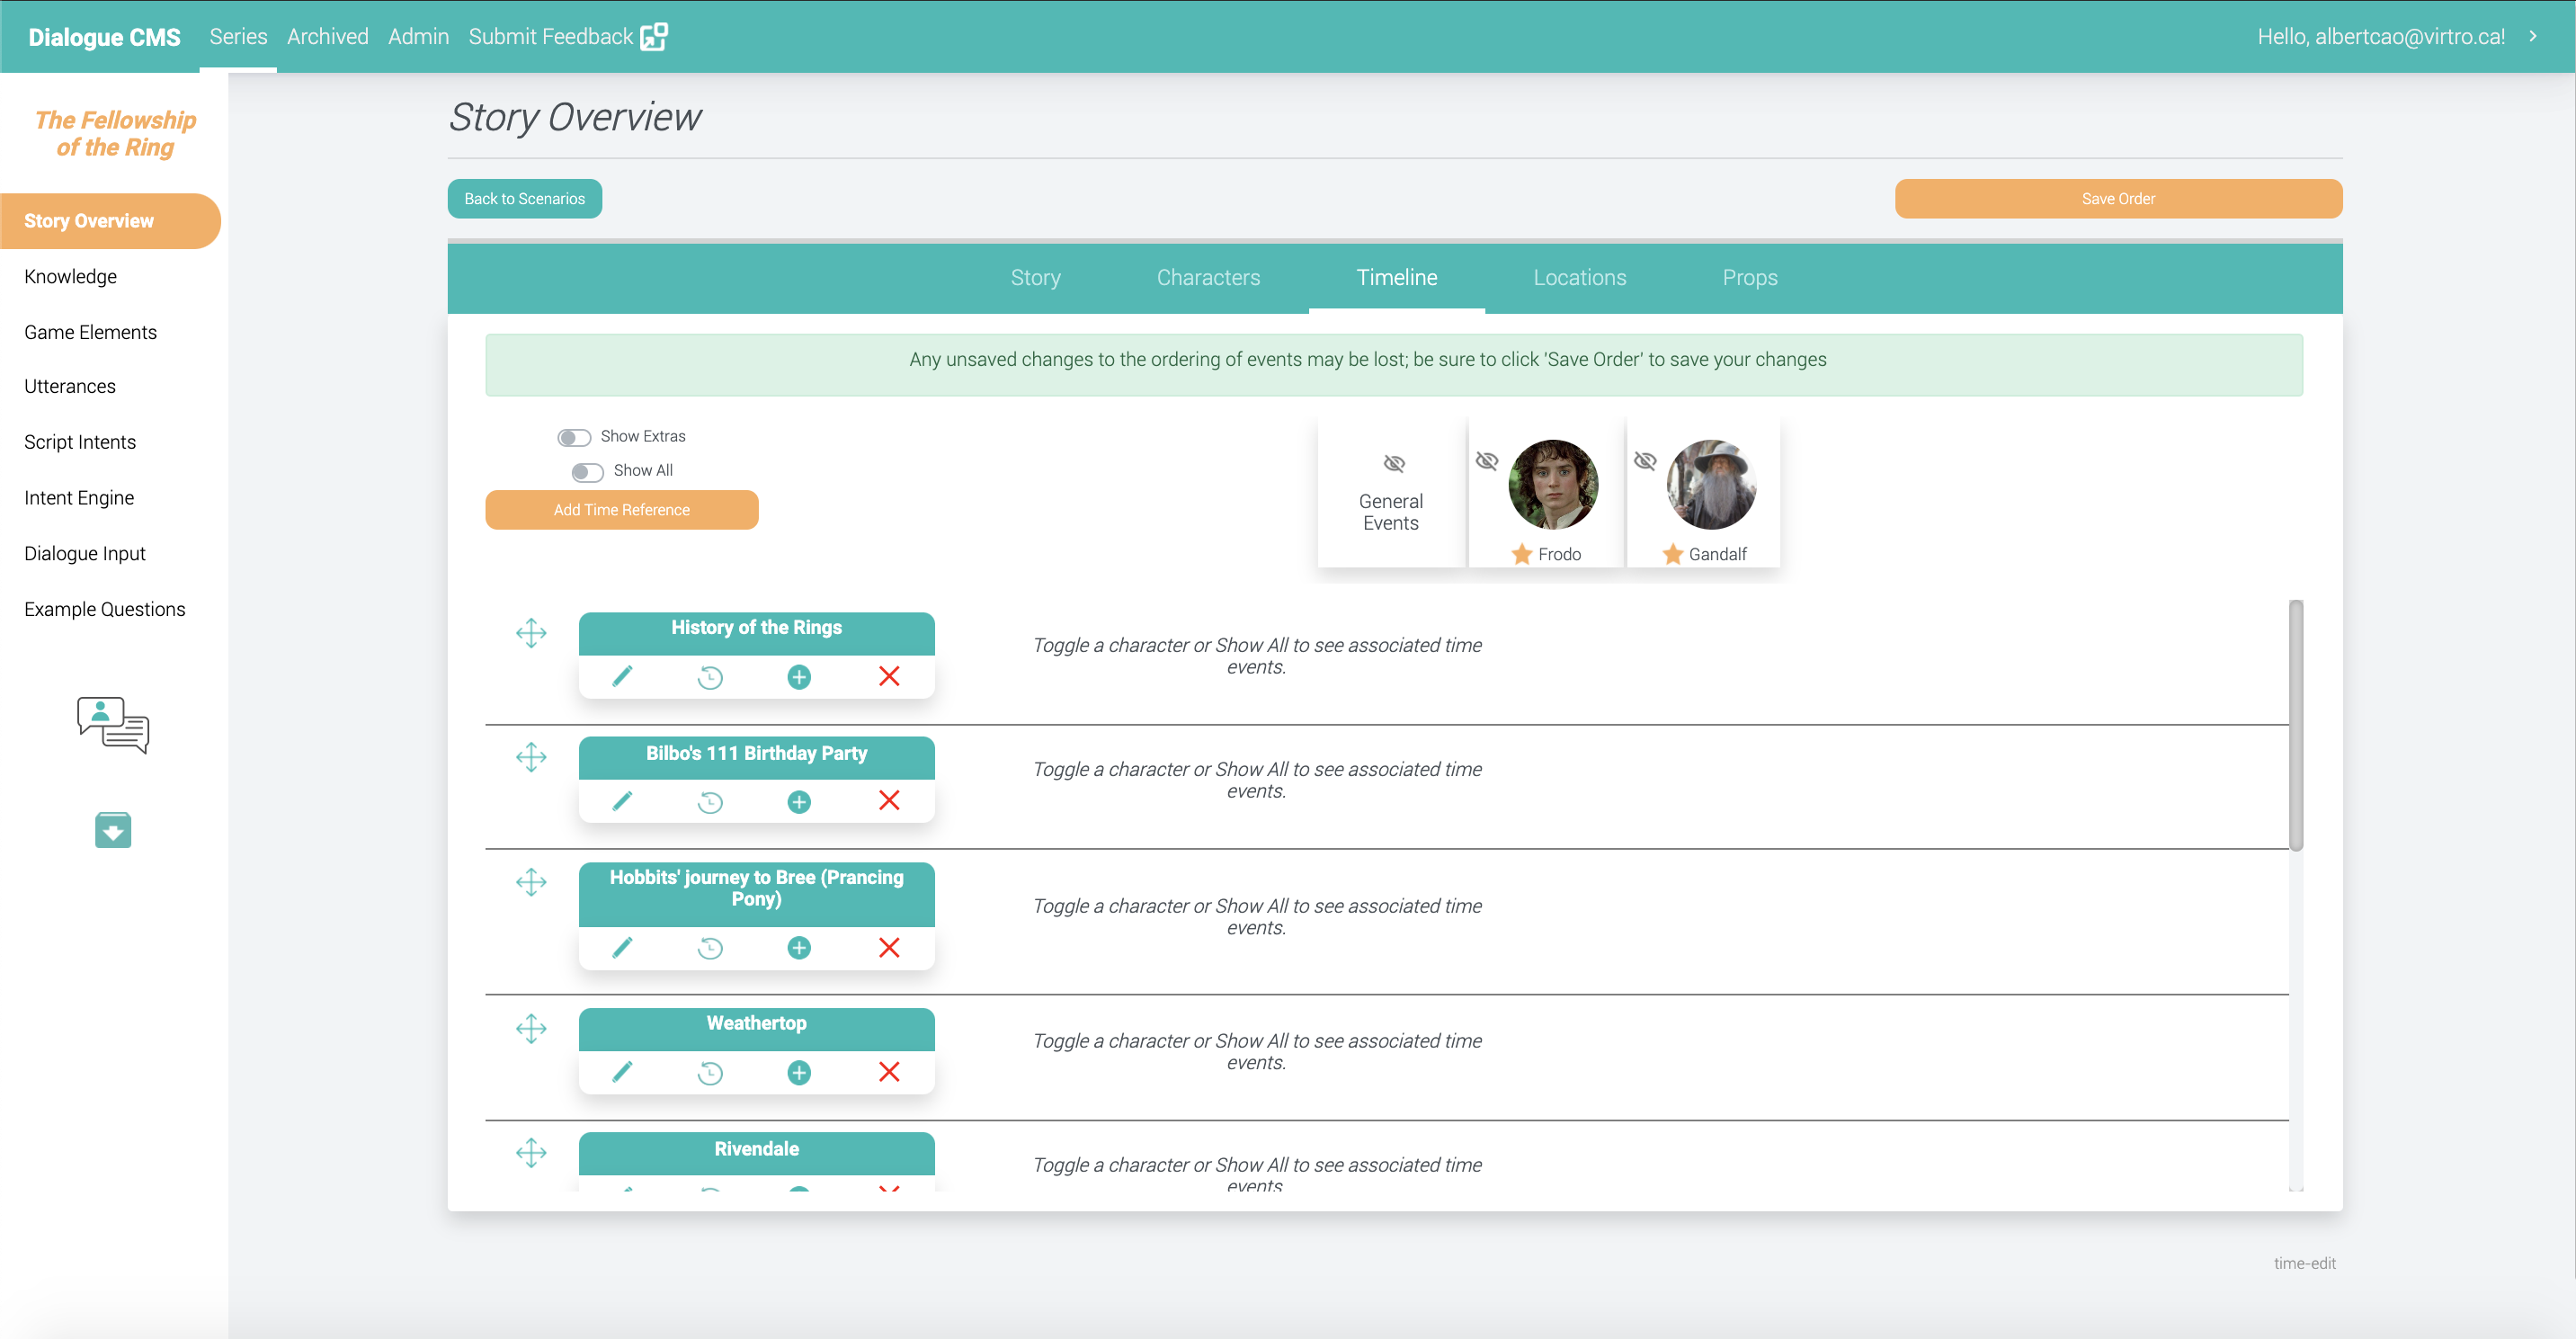Image resolution: width=2576 pixels, height=1339 pixels.
Task: Click move handle beside Bilbo's 111 Birthday Party
Action: click(x=531, y=757)
